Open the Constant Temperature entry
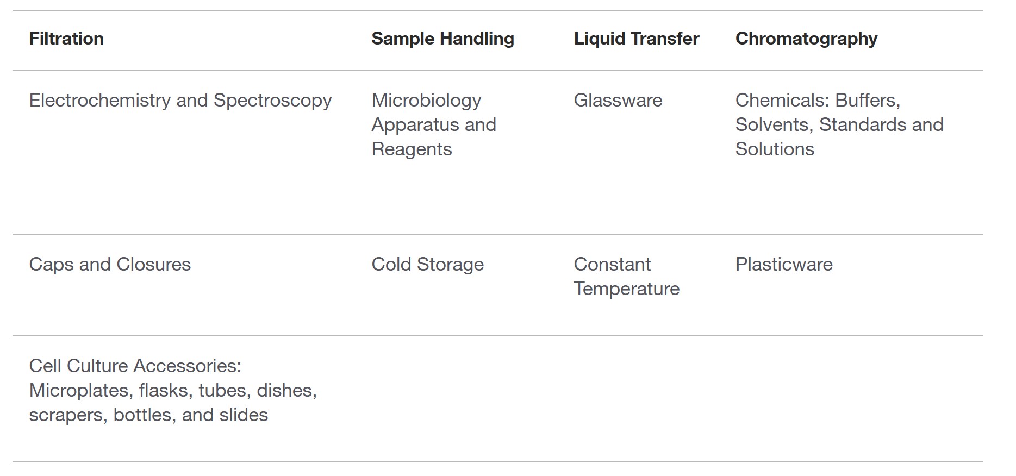Image resolution: width=1016 pixels, height=476 pixels. pos(626,277)
